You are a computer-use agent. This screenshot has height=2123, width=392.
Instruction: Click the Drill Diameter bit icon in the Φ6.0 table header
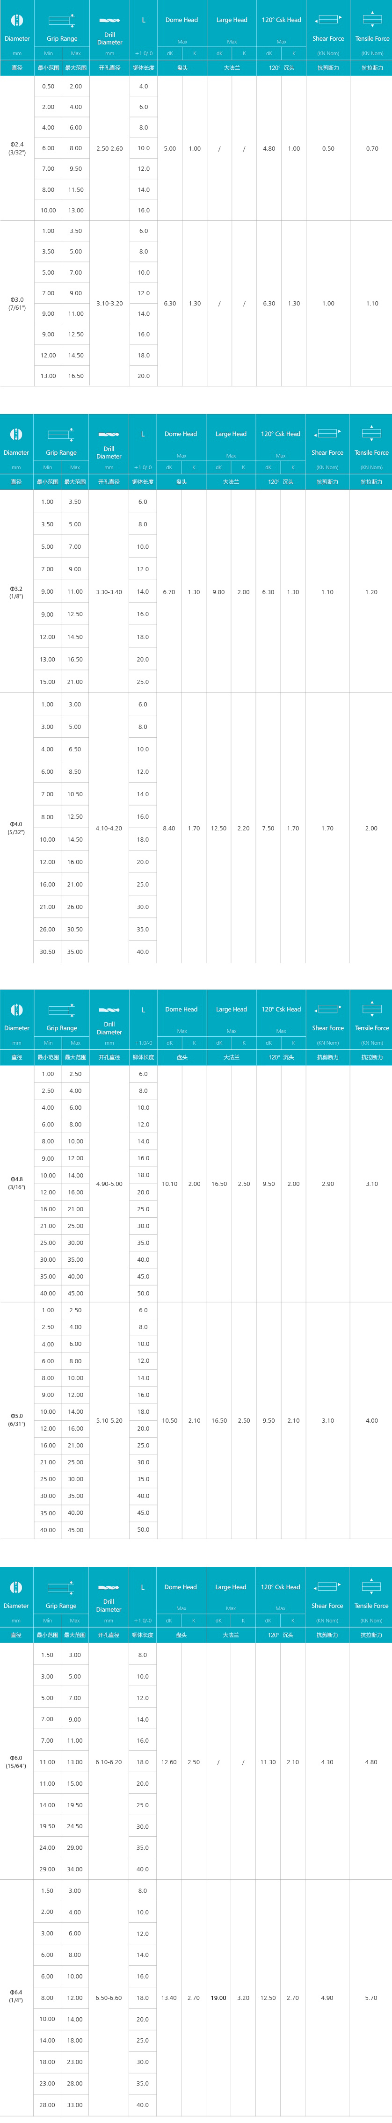[x=109, y=1587]
